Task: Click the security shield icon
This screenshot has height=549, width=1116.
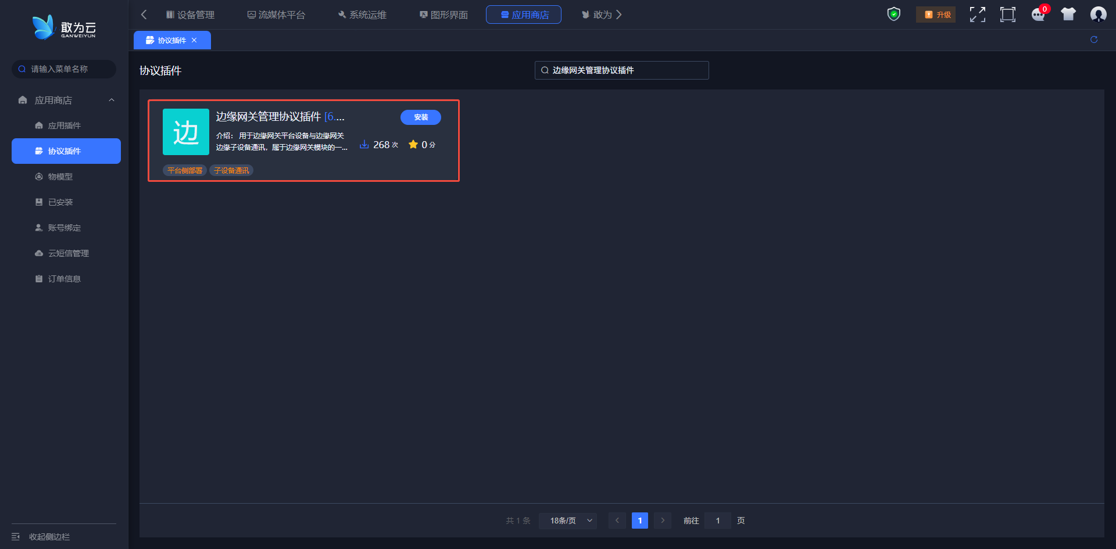Action: pos(894,14)
